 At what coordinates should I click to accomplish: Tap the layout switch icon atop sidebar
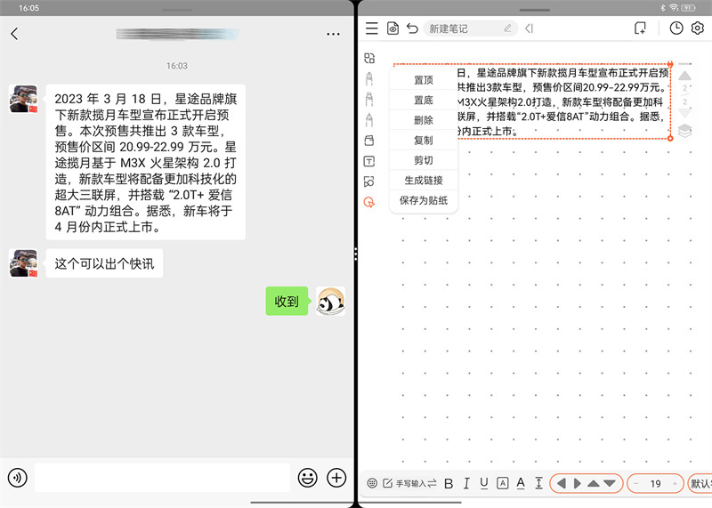pyautogui.click(x=369, y=58)
